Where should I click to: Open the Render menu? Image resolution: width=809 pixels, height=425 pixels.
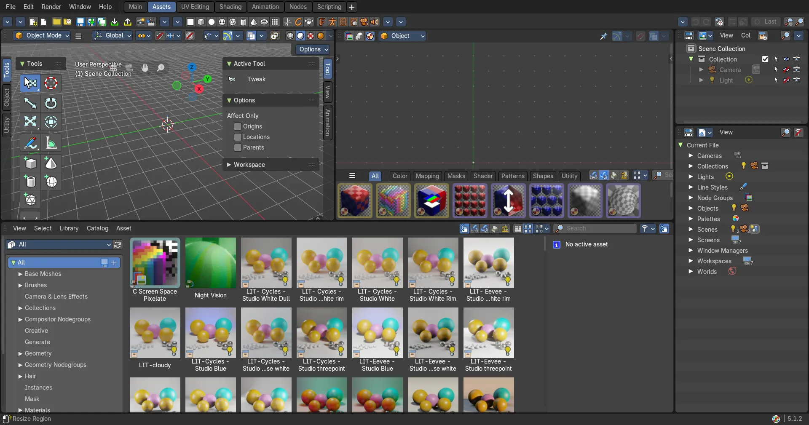[51, 7]
